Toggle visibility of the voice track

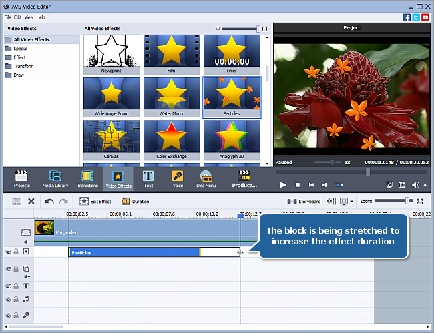point(9,315)
